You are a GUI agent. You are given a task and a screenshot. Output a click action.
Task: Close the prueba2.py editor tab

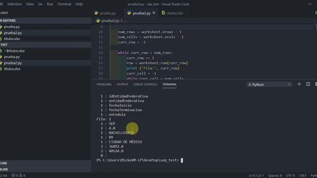click(154, 13)
